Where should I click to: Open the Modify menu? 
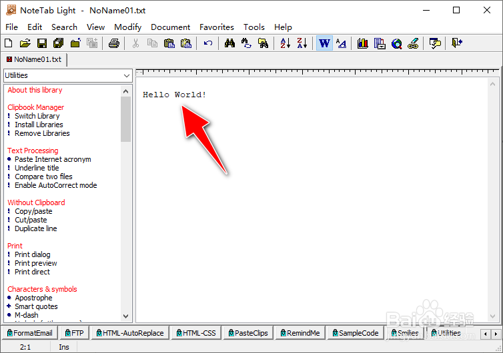(127, 27)
